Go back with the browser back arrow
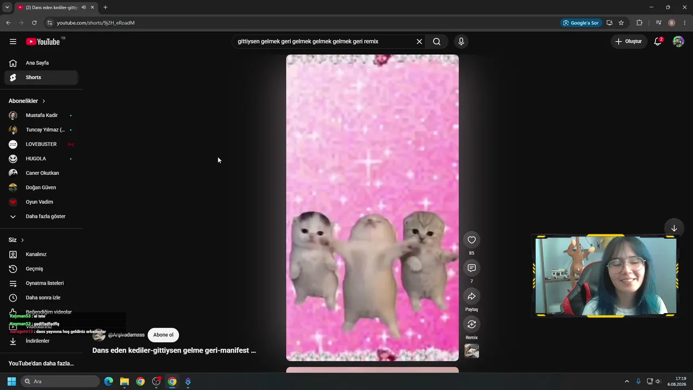This screenshot has width=693, height=390. (8, 23)
